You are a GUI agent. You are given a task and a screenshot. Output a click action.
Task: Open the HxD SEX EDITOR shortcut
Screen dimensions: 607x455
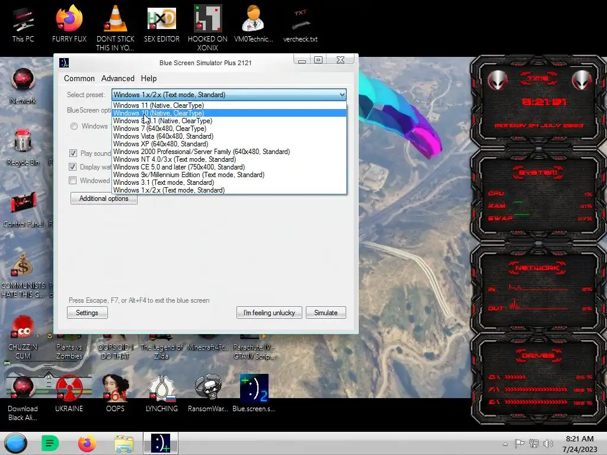161,24
